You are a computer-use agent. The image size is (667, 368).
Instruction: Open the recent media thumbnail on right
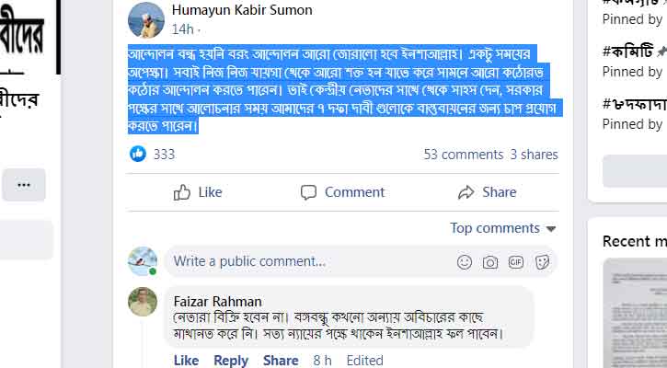[x=635, y=313]
